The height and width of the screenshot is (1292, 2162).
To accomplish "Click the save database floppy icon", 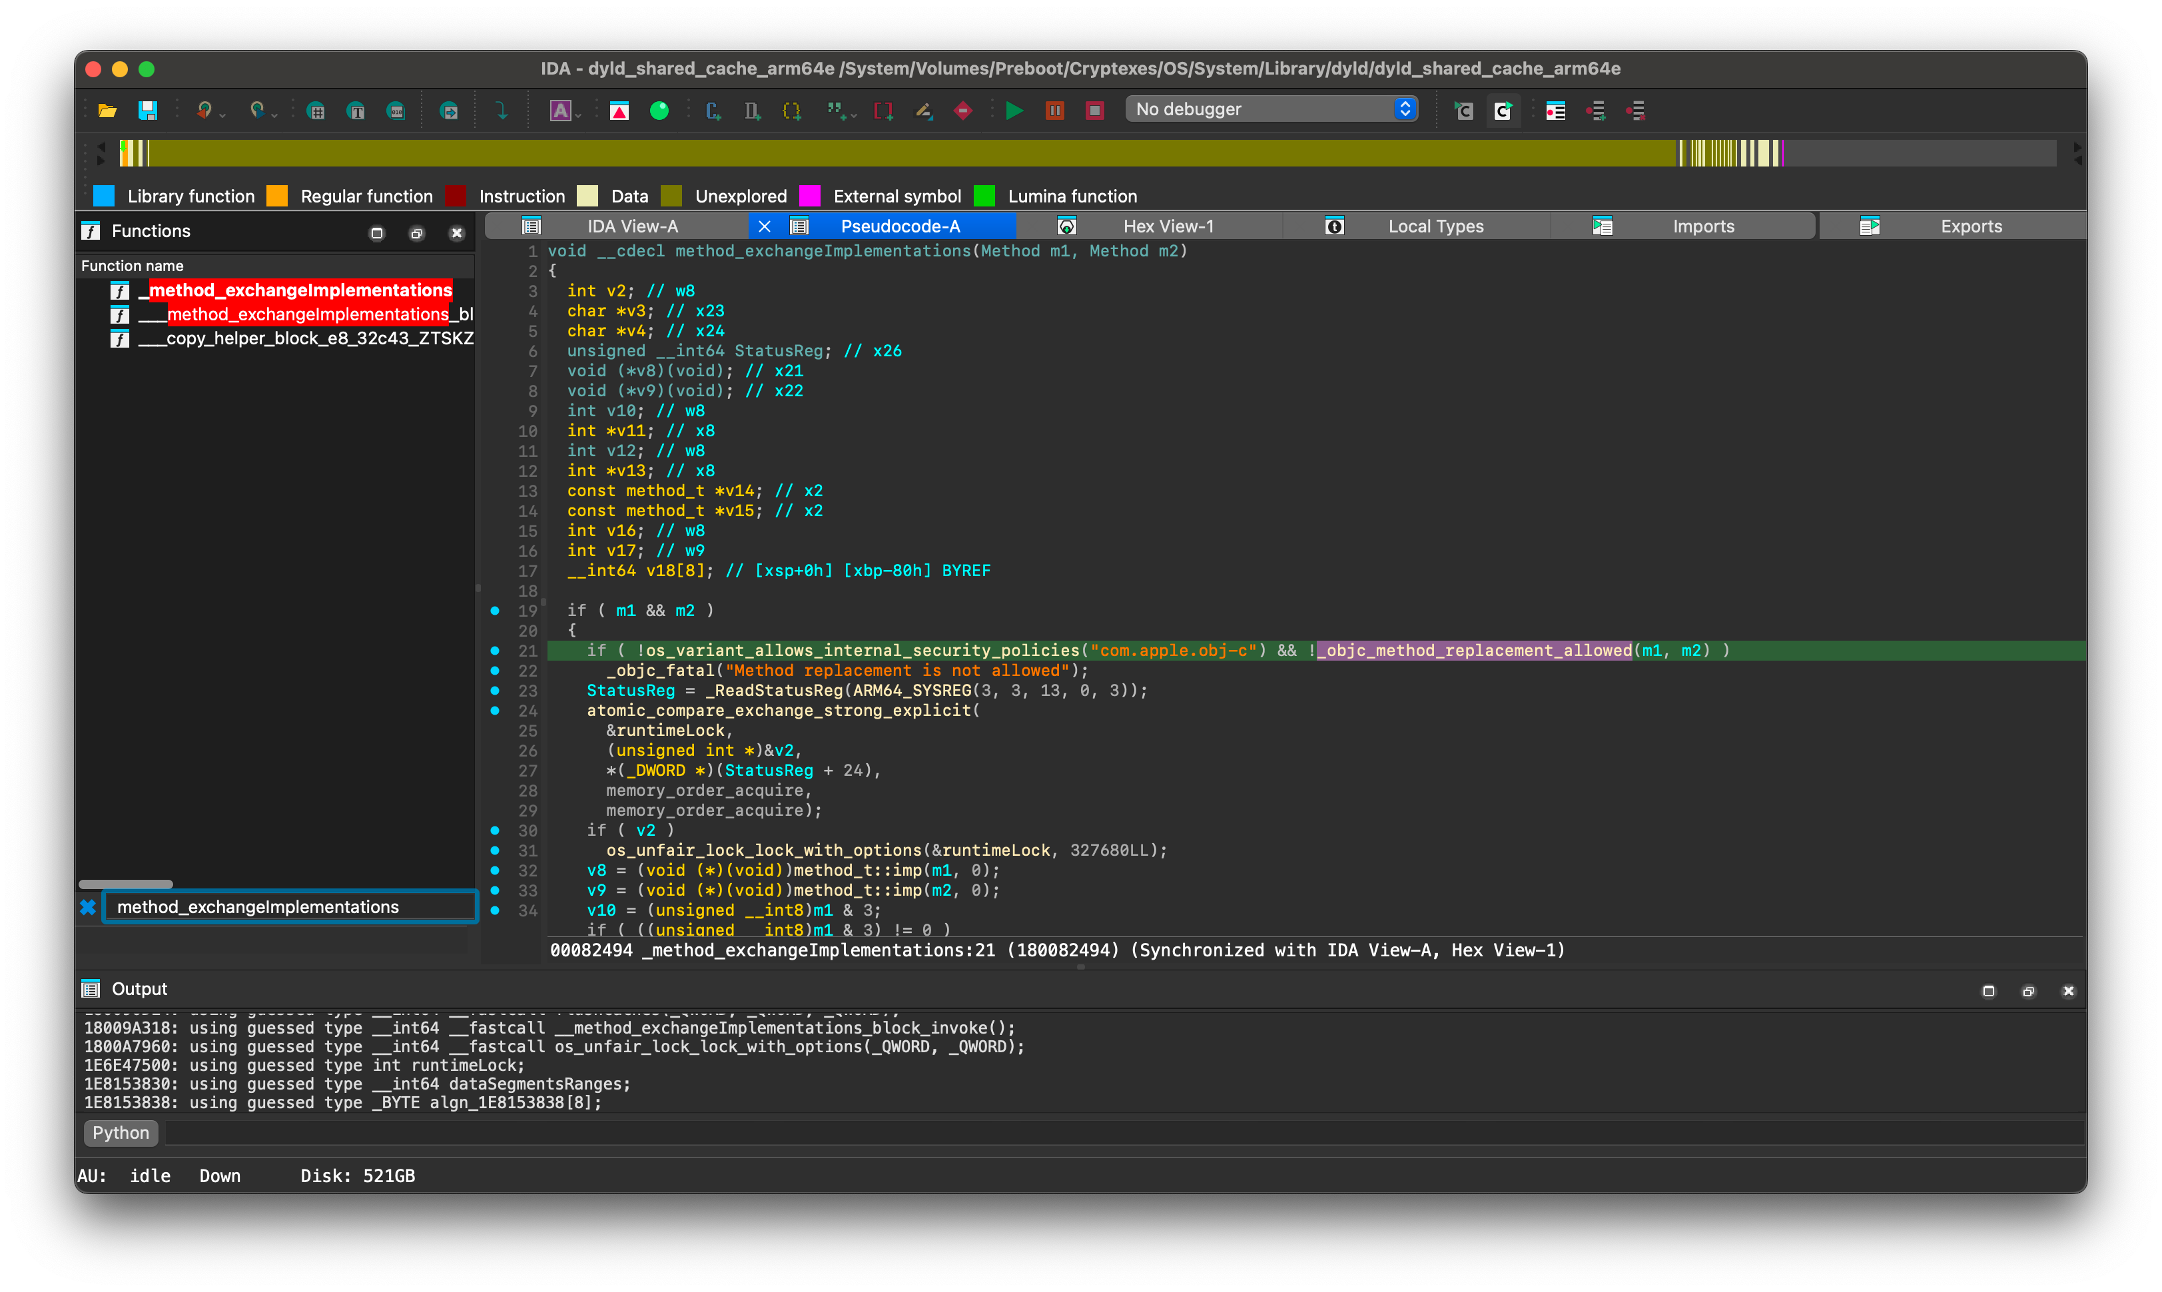I will tap(148, 111).
